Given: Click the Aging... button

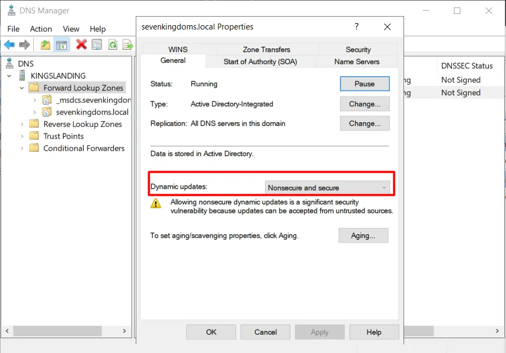Looking at the screenshot, I should (363, 236).
